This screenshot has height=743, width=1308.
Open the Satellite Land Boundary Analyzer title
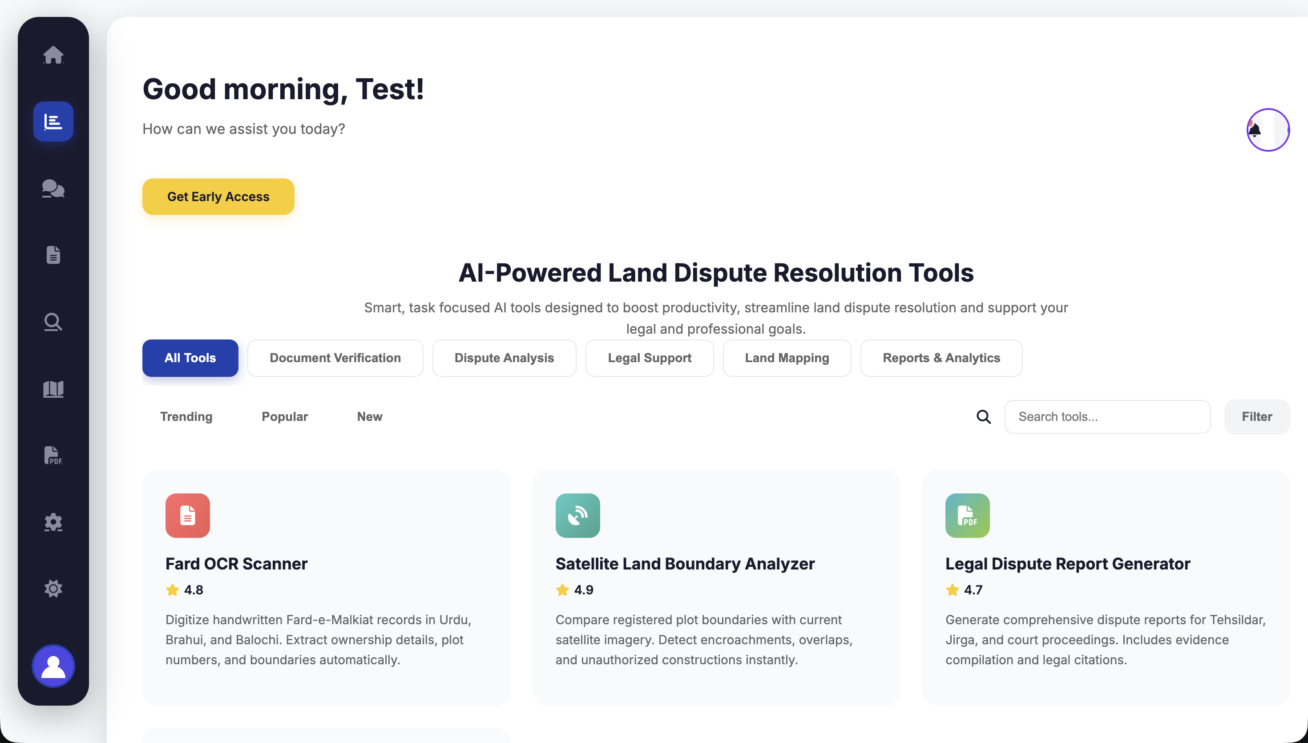click(x=685, y=564)
